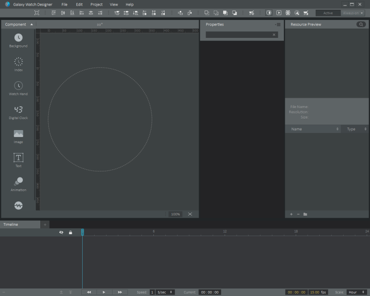Image resolution: width=370 pixels, height=296 pixels.
Task: Click the fit-to-frame icon in the toolbar
Action: click(36, 13)
